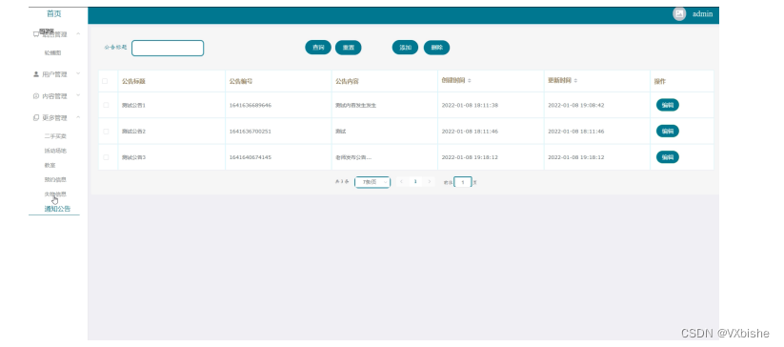Image resolution: width=784 pixels, height=347 pixels.
Task: Edit the 测试公告1 row
Action: click(668, 105)
